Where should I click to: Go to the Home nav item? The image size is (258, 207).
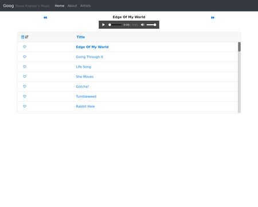coord(60,6)
